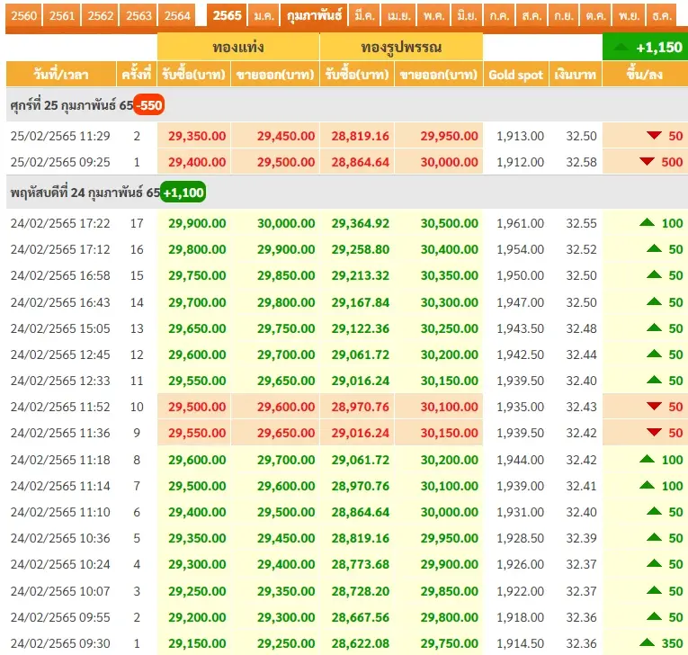Click the 24/02/2565 12:45 timestamp
The image size is (688, 655).
60,354
